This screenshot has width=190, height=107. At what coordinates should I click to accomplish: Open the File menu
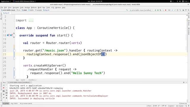pos(2,7)
